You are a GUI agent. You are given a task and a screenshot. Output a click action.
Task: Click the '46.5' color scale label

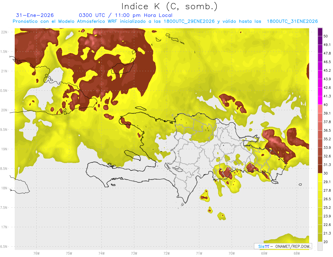click(327, 62)
